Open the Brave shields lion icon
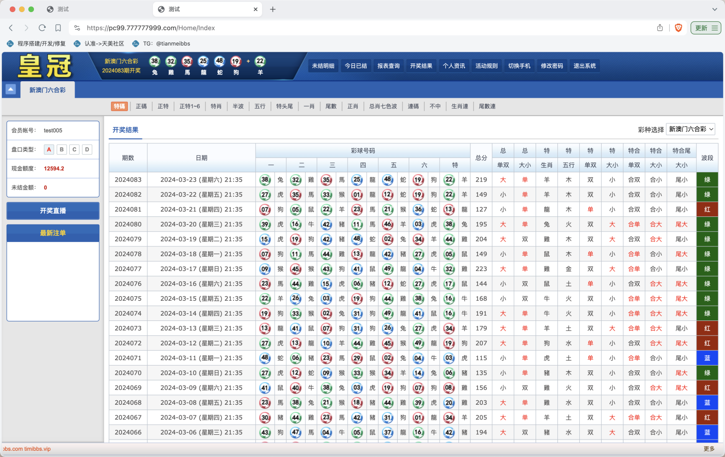 pyautogui.click(x=678, y=28)
